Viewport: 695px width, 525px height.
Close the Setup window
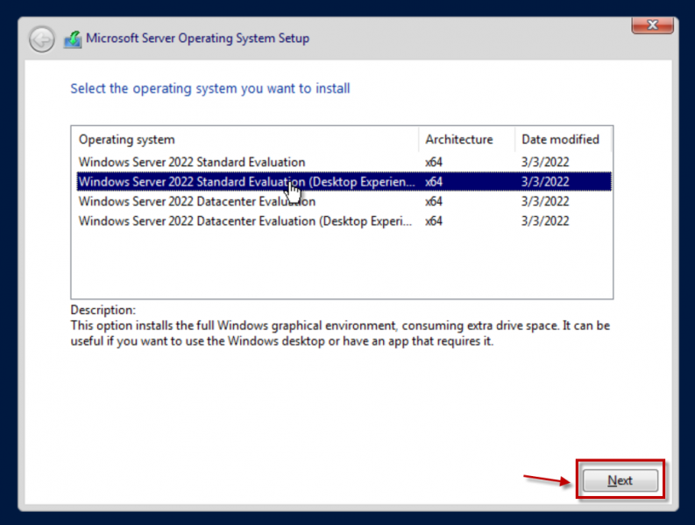[652, 24]
